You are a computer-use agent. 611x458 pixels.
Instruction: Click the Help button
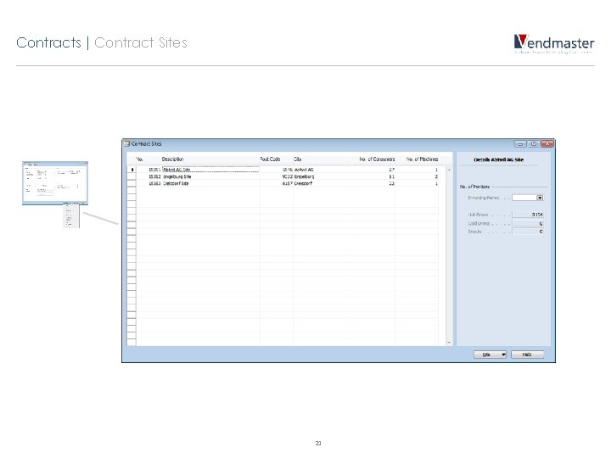tap(527, 355)
